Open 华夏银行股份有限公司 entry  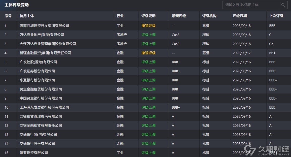[37, 80]
